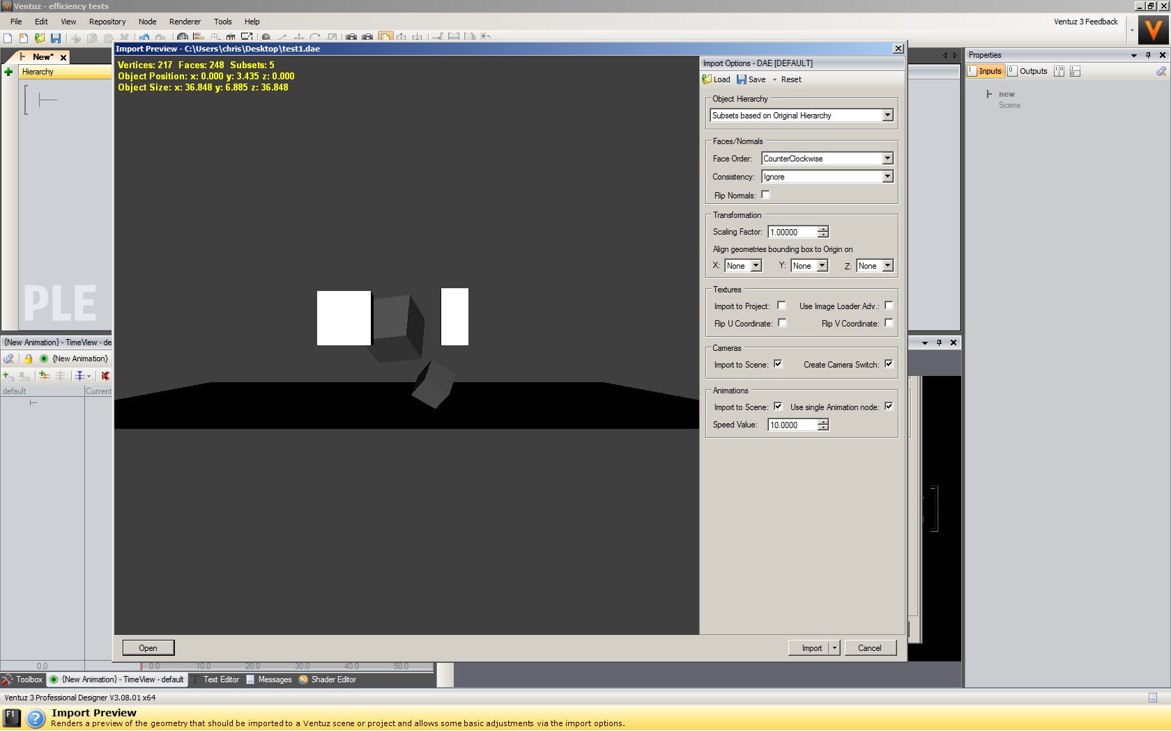The height and width of the screenshot is (731, 1171).
Task: Increase the Scaling Factor with up arrow
Action: (823, 229)
